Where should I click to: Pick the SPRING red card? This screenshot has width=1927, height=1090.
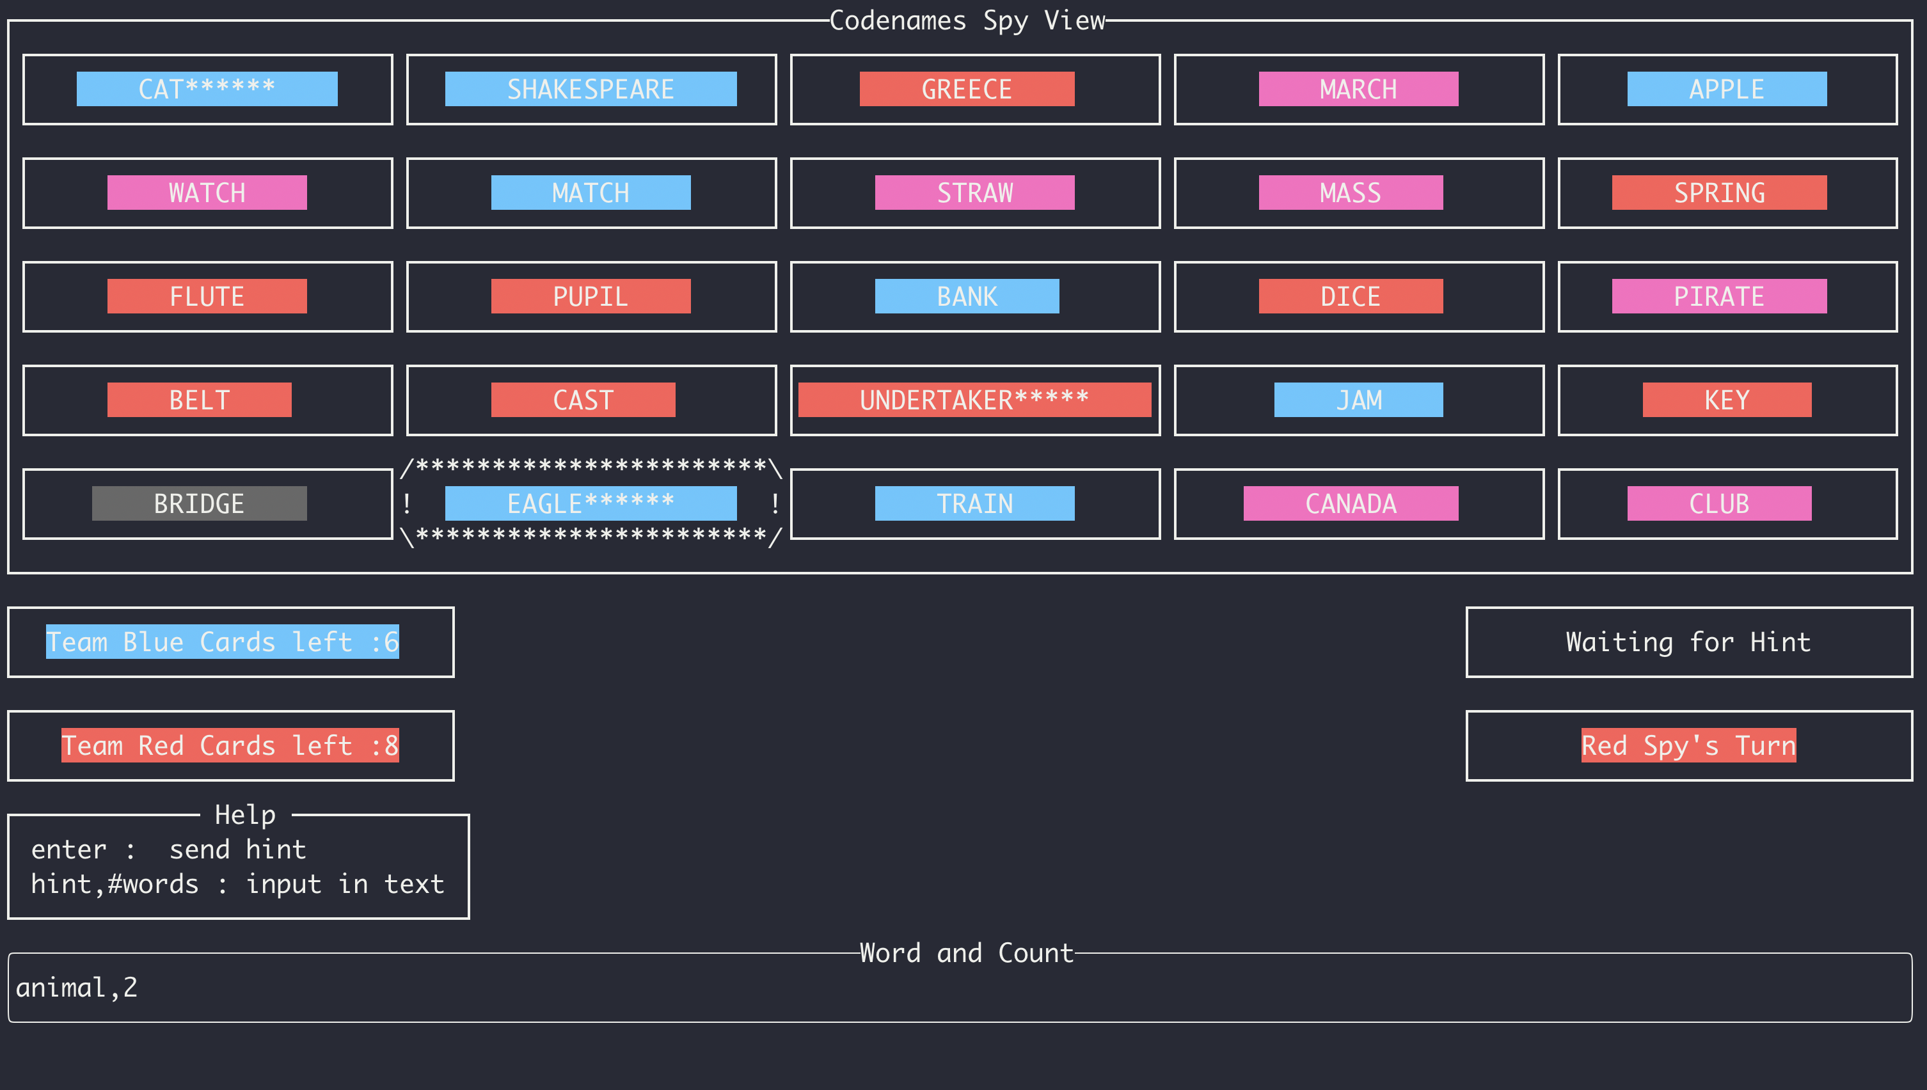(1728, 193)
